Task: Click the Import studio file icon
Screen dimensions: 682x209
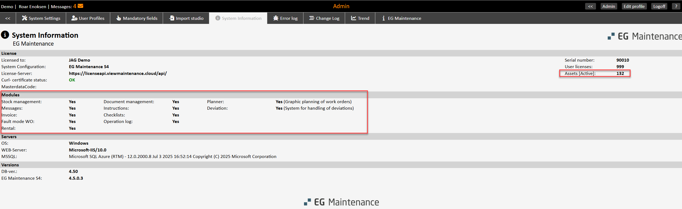Action: 172,18
